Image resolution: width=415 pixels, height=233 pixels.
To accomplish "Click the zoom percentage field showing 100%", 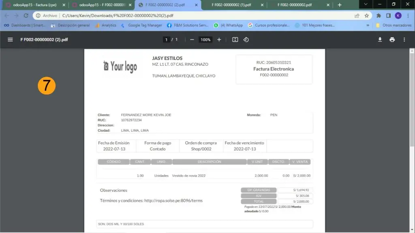I will (x=205, y=40).
